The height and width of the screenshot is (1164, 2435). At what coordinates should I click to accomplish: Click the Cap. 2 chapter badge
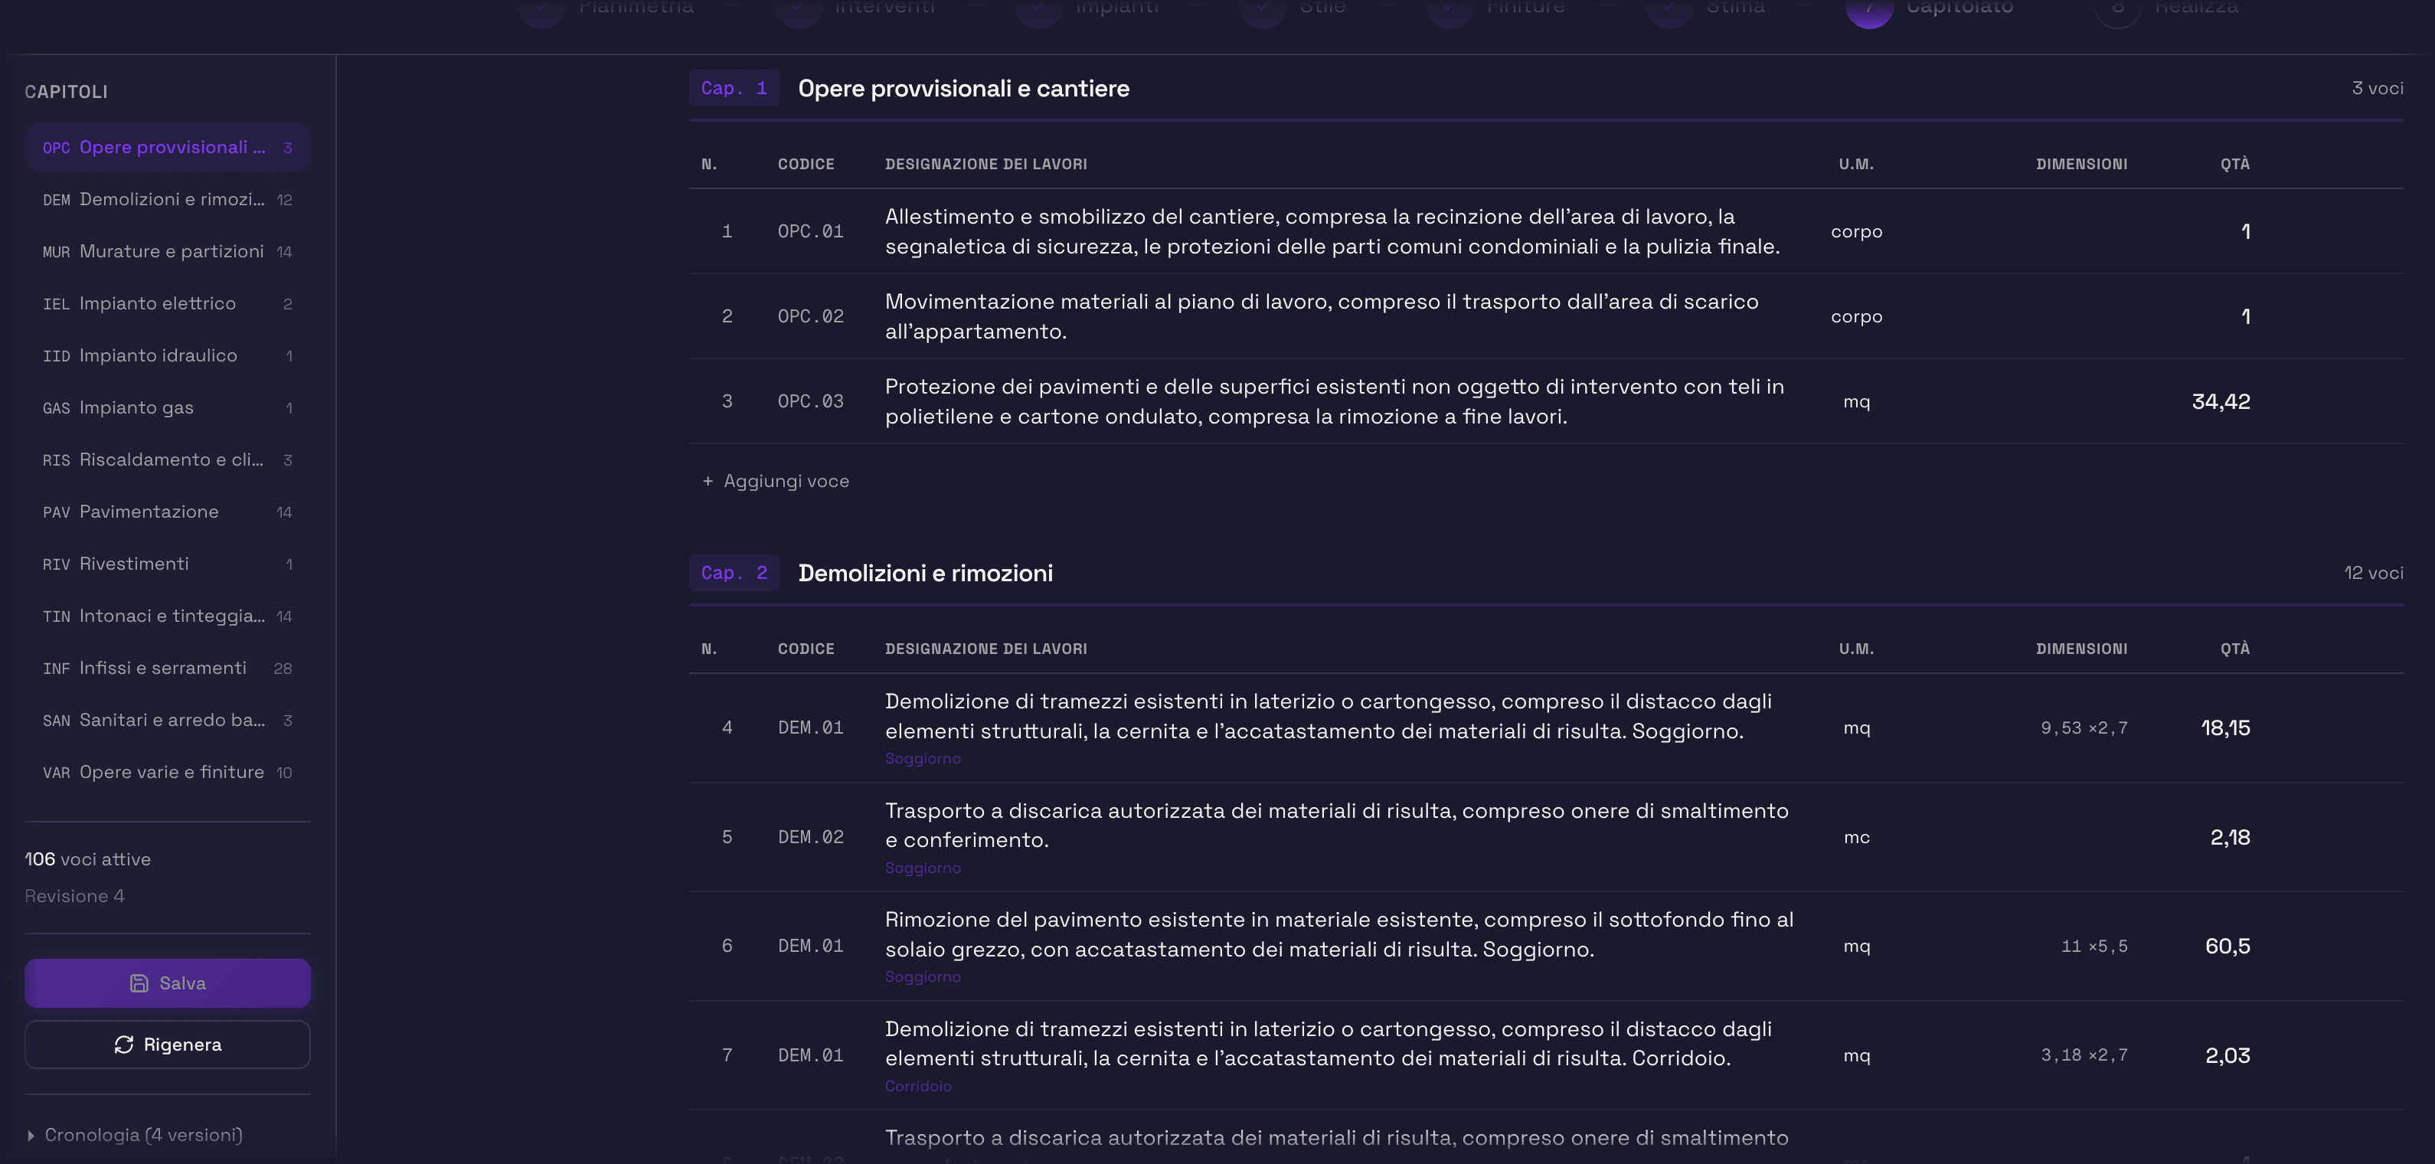click(x=734, y=573)
